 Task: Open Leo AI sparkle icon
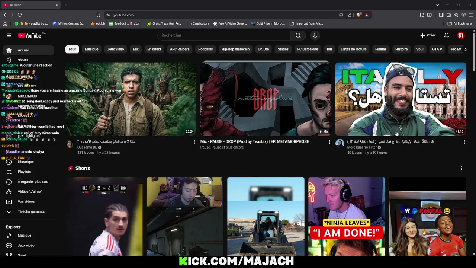456,15
